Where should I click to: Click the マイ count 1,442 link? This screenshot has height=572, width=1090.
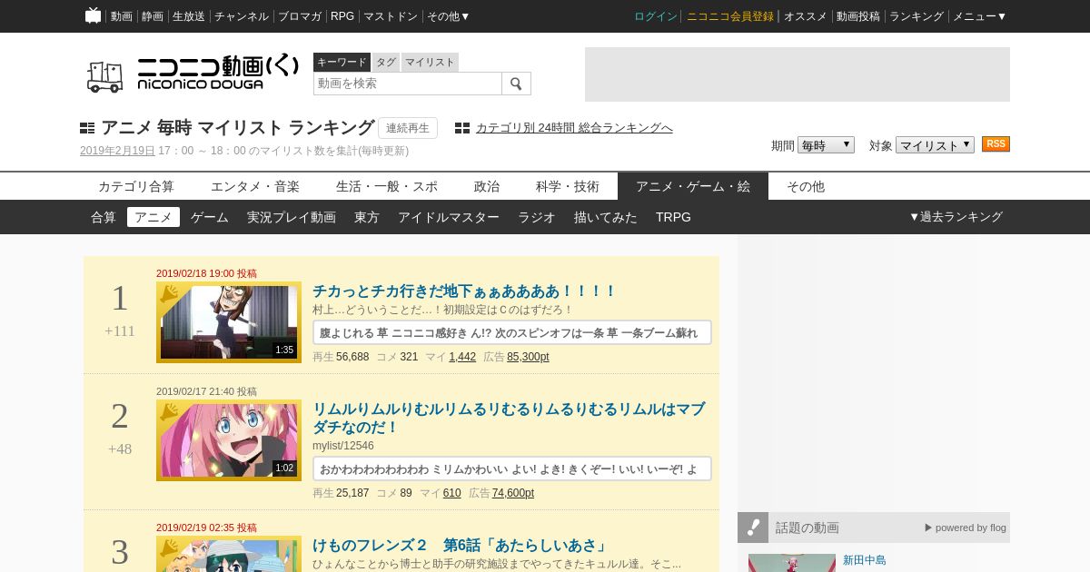coord(462,357)
